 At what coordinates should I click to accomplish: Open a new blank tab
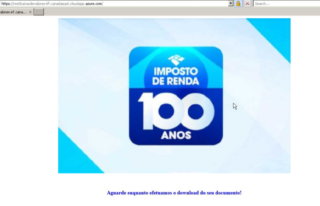coord(39,12)
